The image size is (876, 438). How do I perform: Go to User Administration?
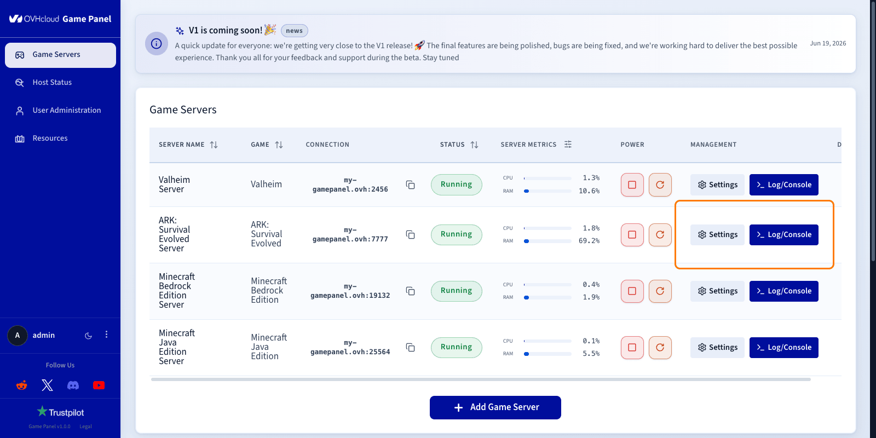pyautogui.click(x=60, y=111)
